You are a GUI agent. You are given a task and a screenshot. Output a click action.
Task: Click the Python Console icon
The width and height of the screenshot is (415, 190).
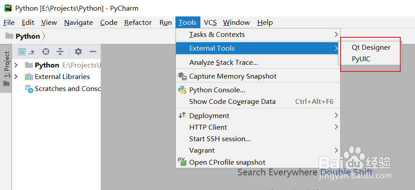point(182,90)
